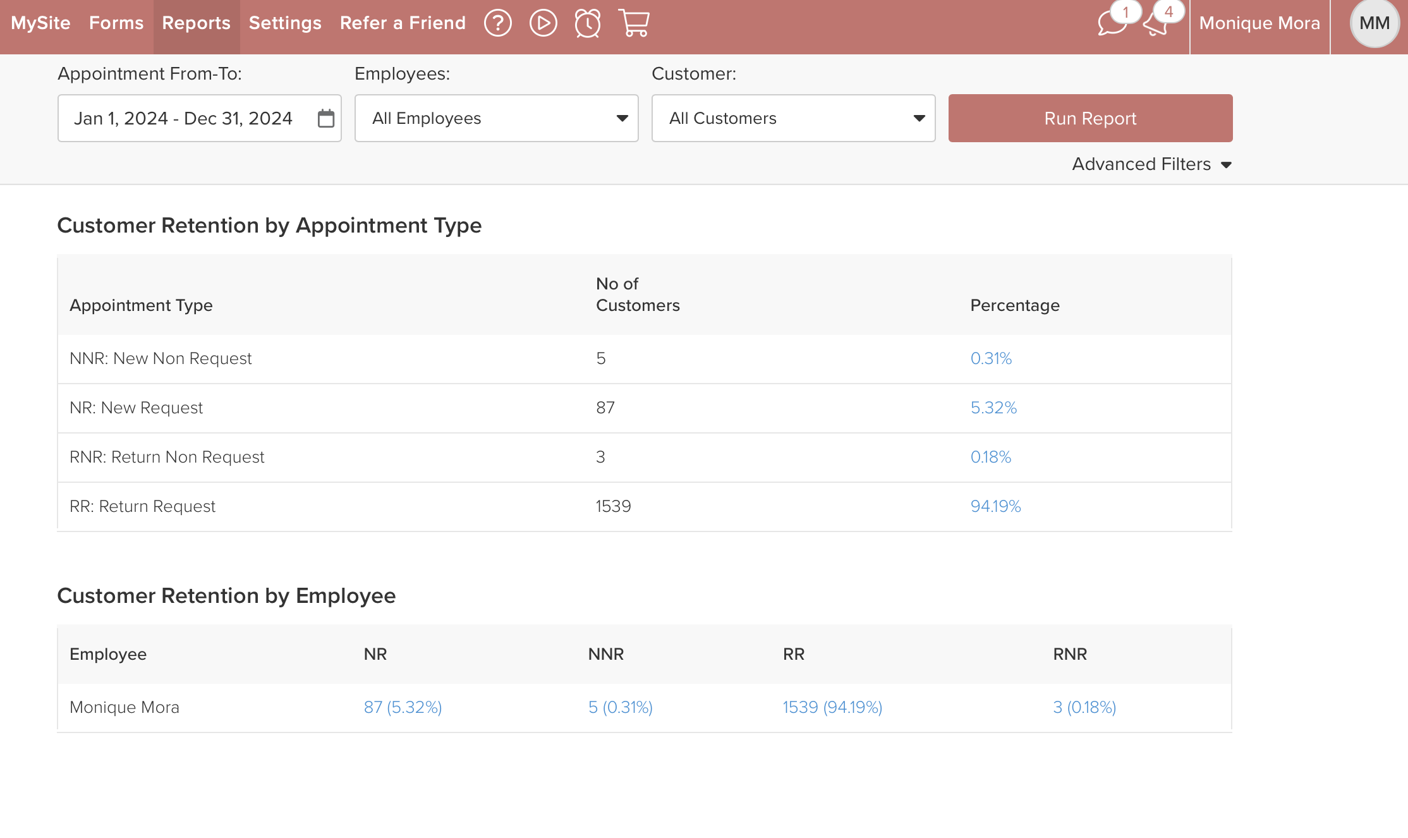Click the video tutorials play icon
This screenshot has width=1408, height=838.
tap(543, 23)
